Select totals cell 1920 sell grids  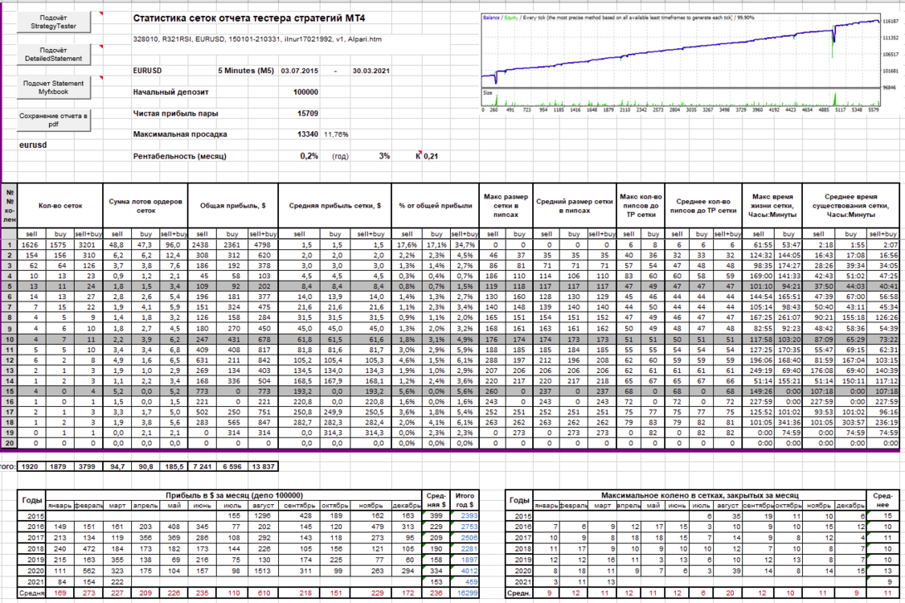coord(31,466)
